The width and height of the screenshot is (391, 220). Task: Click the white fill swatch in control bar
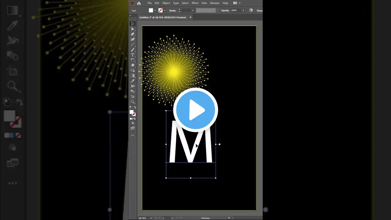(x=151, y=10)
